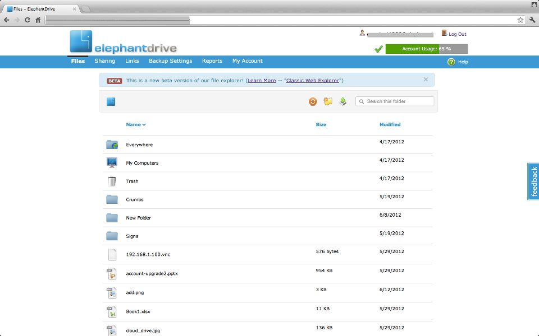This screenshot has width=539, height=336.
Task: Sort by Name column dropdown arrow
Action: point(144,125)
